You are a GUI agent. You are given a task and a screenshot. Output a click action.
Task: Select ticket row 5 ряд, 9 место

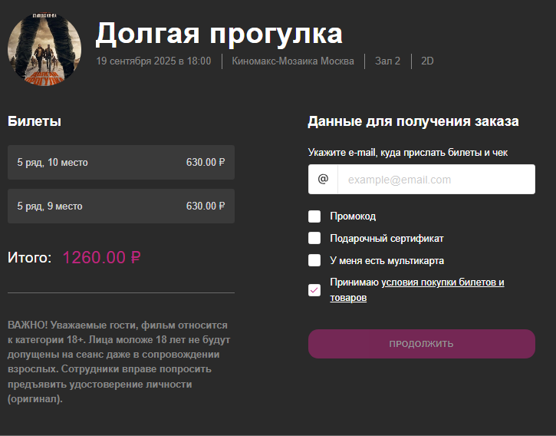[121, 206]
